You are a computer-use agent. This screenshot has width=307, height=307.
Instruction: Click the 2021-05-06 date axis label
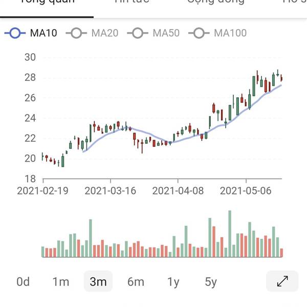(246, 191)
